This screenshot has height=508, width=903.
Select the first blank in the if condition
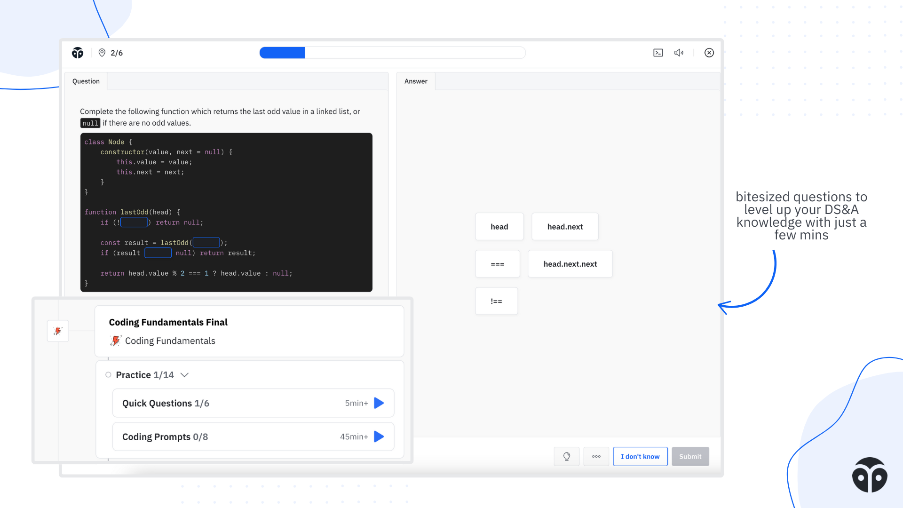(x=134, y=222)
